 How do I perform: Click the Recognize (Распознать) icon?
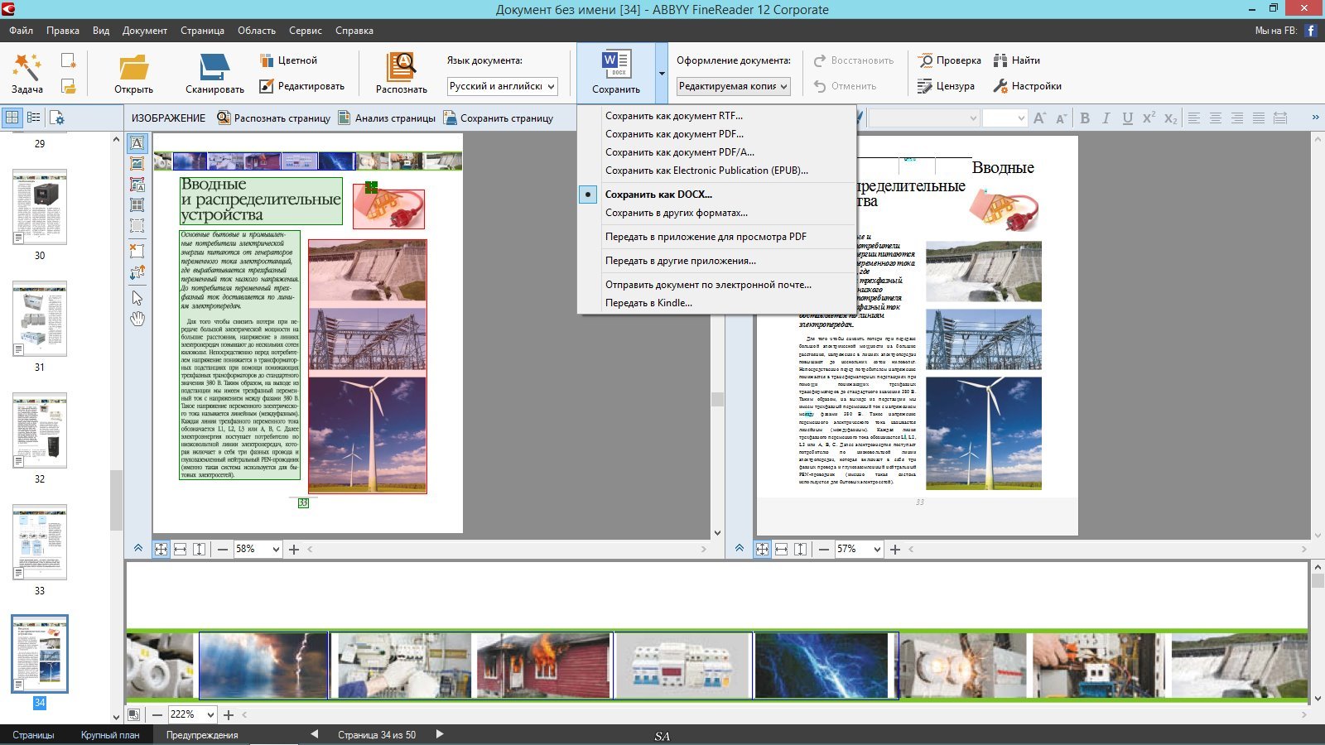click(x=401, y=67)
